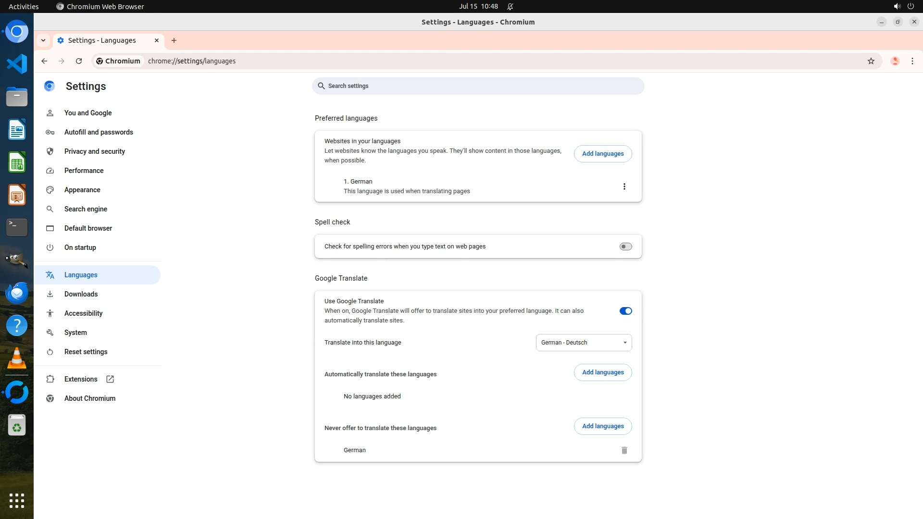This screenshot has height=519, width=923.
Task: Add languages to preferred languages
Action: click(602, 154)
